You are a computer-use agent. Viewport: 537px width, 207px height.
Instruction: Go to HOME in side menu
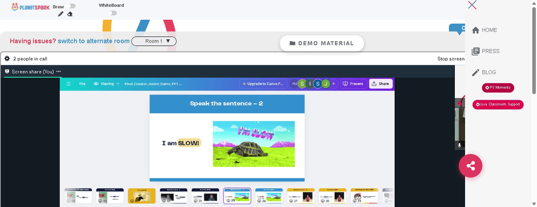[484, 30]
